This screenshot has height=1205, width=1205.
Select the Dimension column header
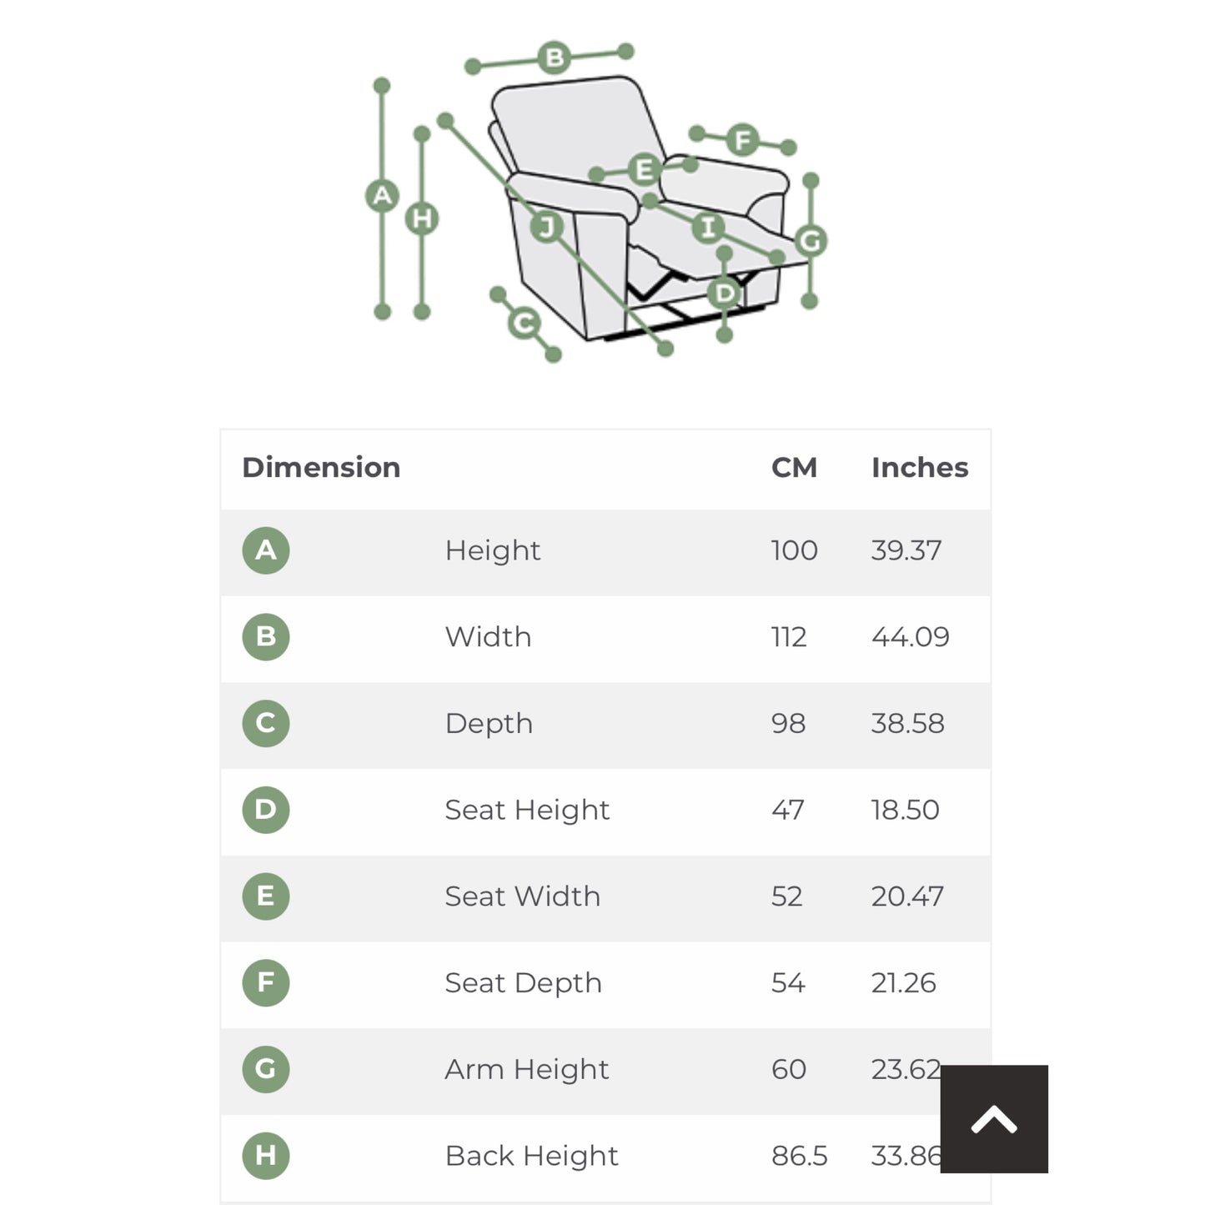tap(321, 468)
